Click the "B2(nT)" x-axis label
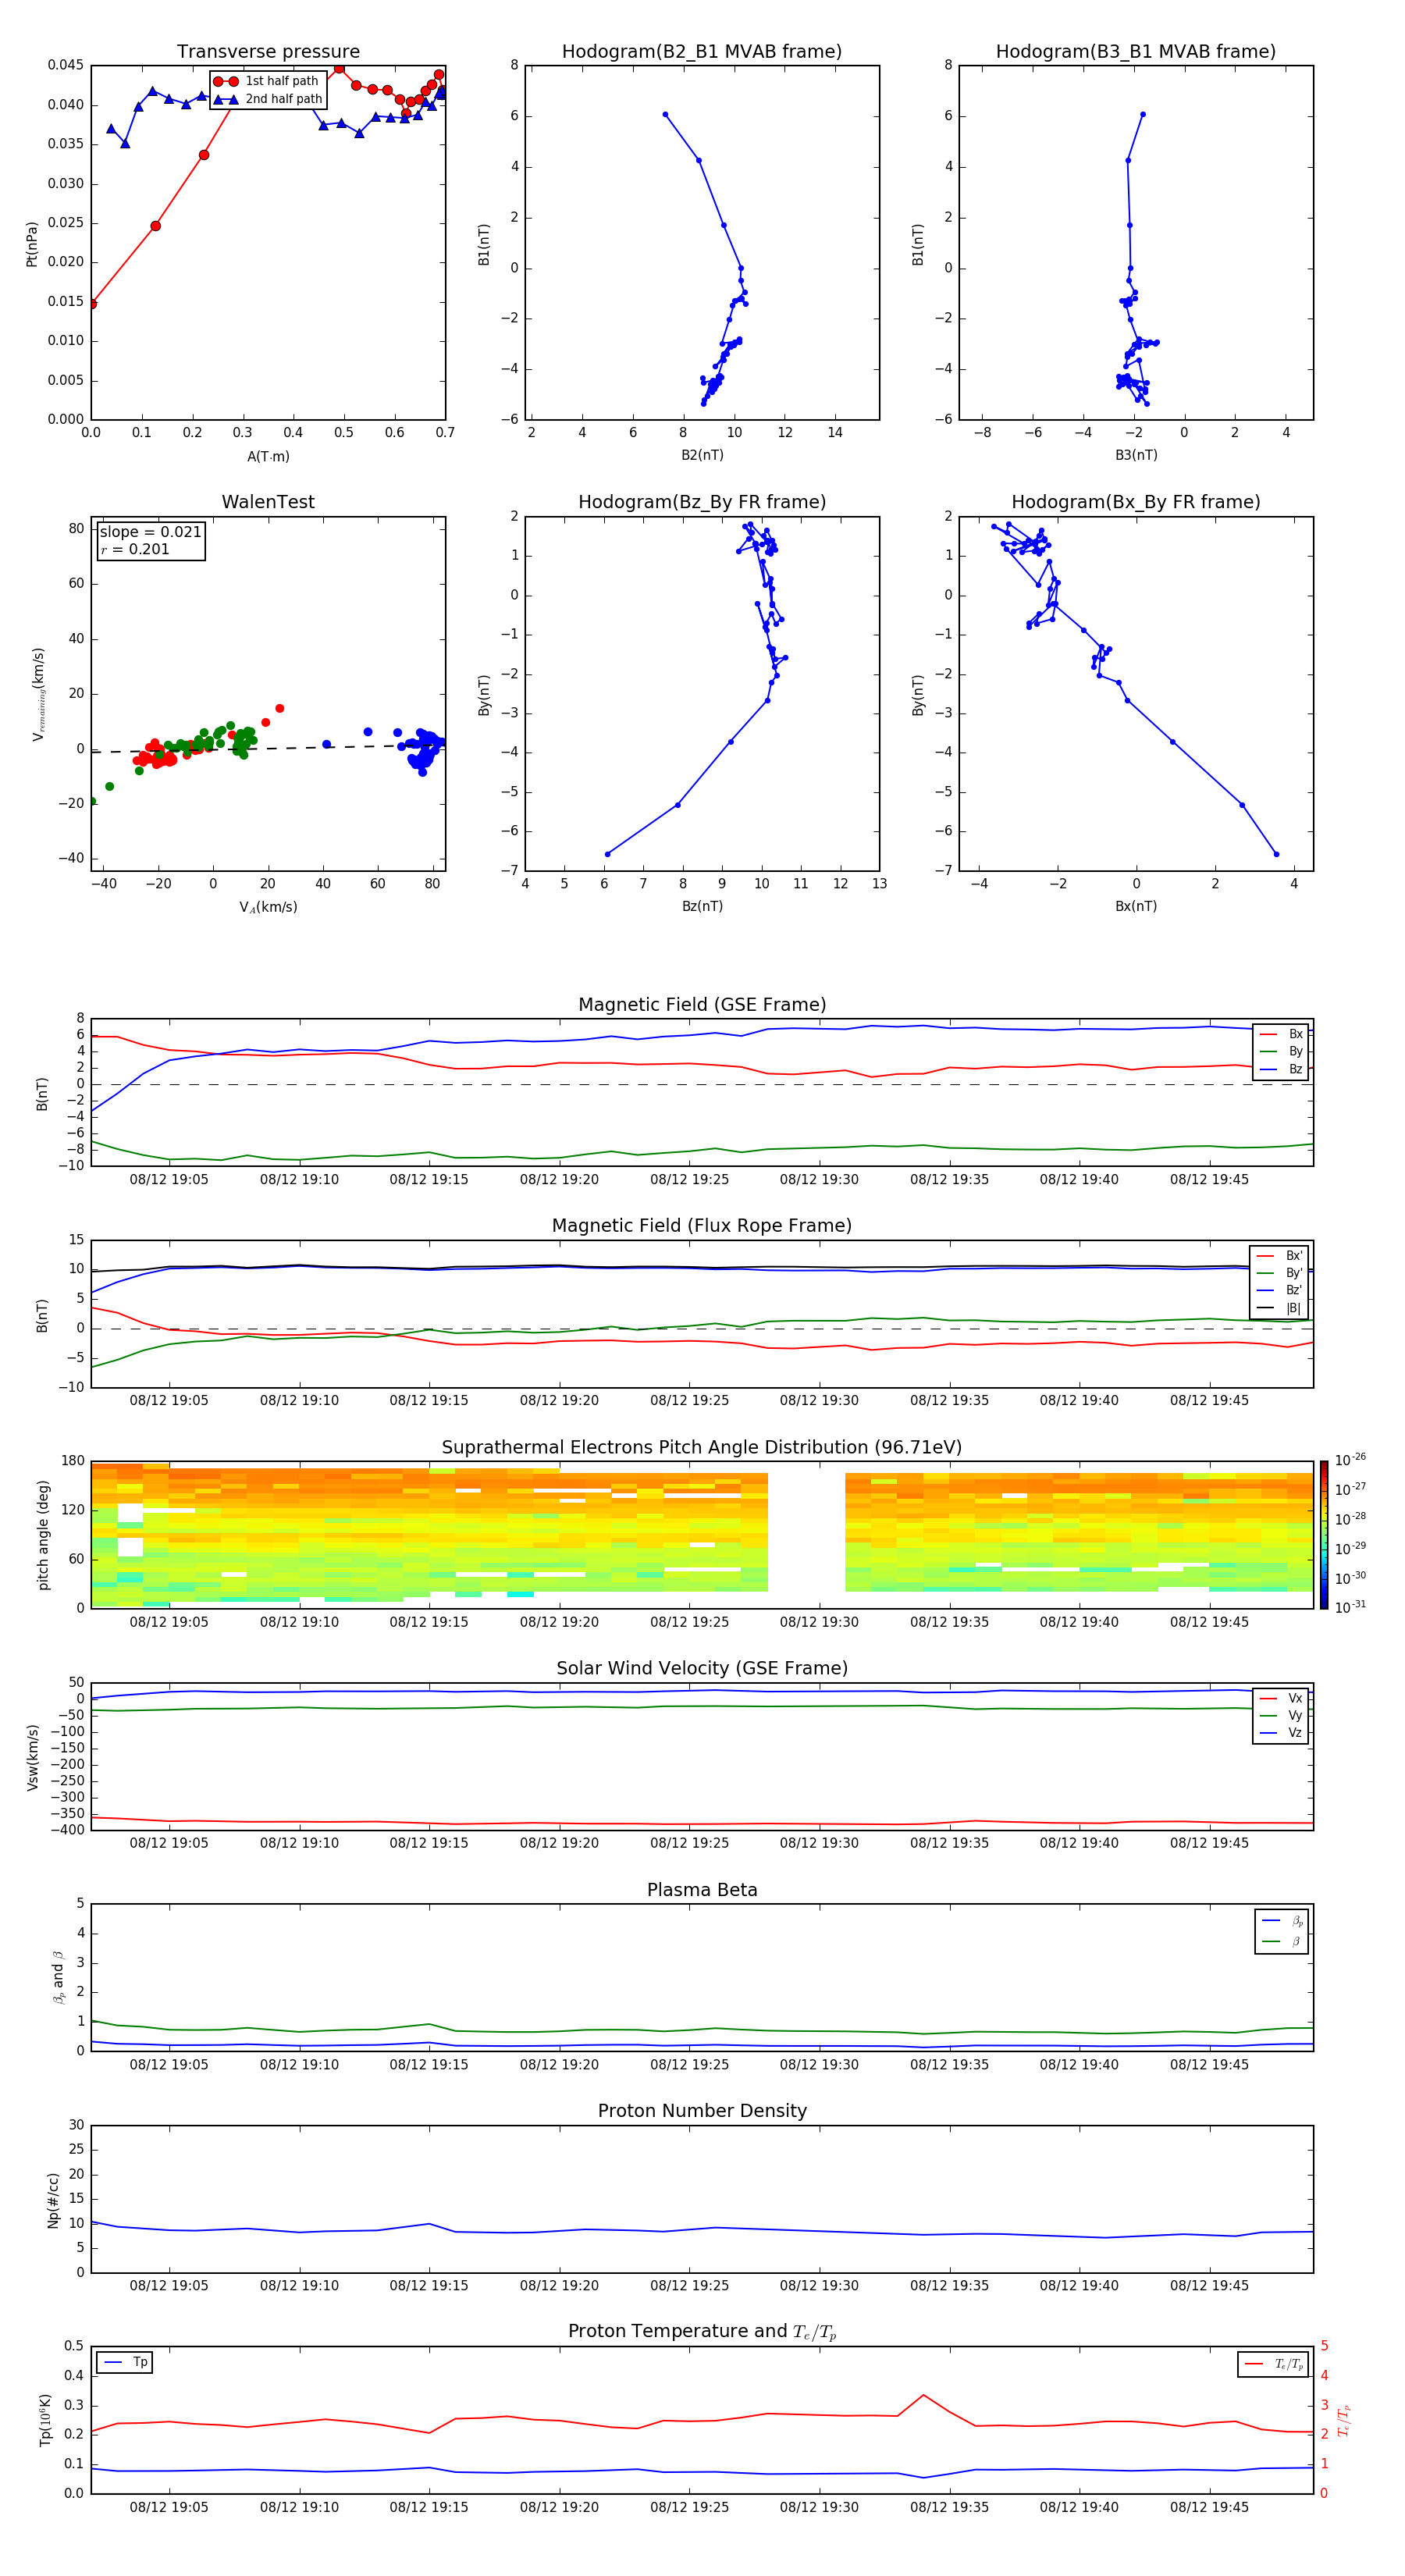 point(702,455)
